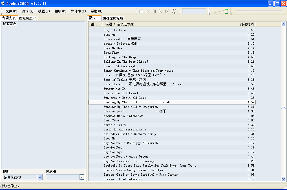Viewport: 287px width, 190px height.
Task: Select 所有音乐 in the album tree
Action: tap(10, 24)
